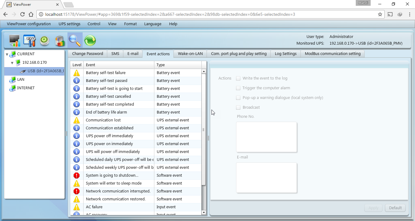Open the Language menu
The height and width of the screenshot is (221, 415).
coord(153,24)
